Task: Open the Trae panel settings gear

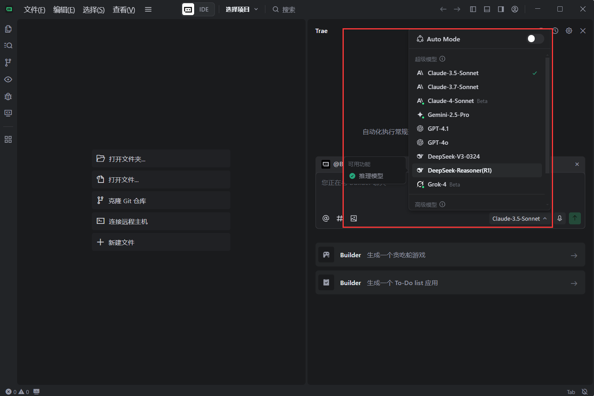Action: click(x=569, y=31)
